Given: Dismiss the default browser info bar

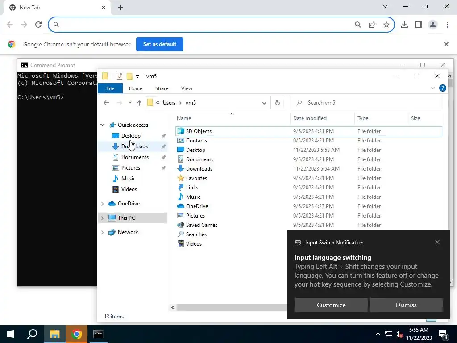Looking at the screenshot, I should pyautogui.click(x=446, y=44).
